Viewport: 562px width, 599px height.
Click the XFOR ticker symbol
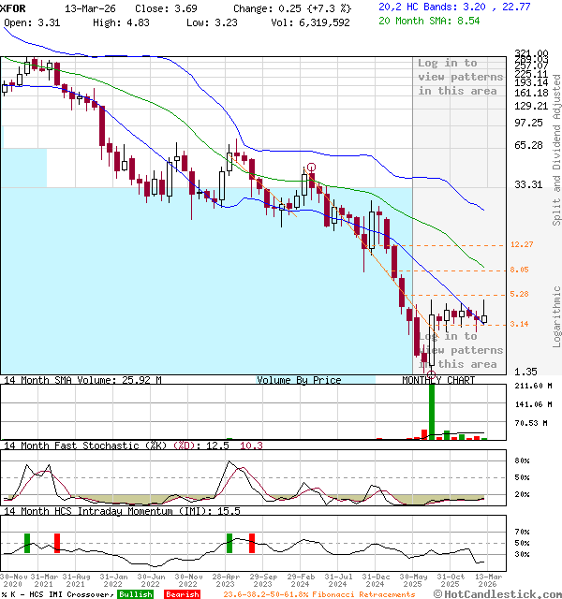point(14,7)
